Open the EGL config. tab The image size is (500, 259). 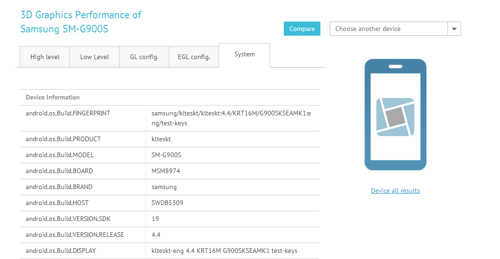coord(194,57)
